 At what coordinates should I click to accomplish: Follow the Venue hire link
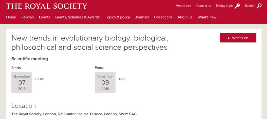pyautogui.click(x=183, y=6)
